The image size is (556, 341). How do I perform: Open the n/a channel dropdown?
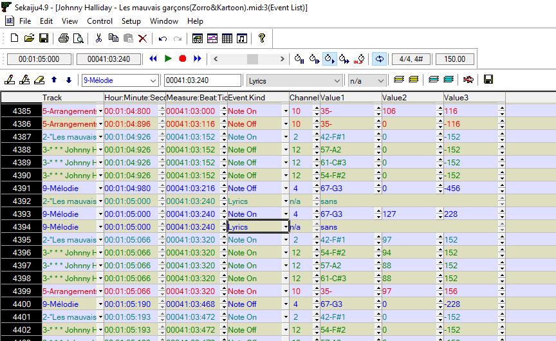(x=380, y=80)
